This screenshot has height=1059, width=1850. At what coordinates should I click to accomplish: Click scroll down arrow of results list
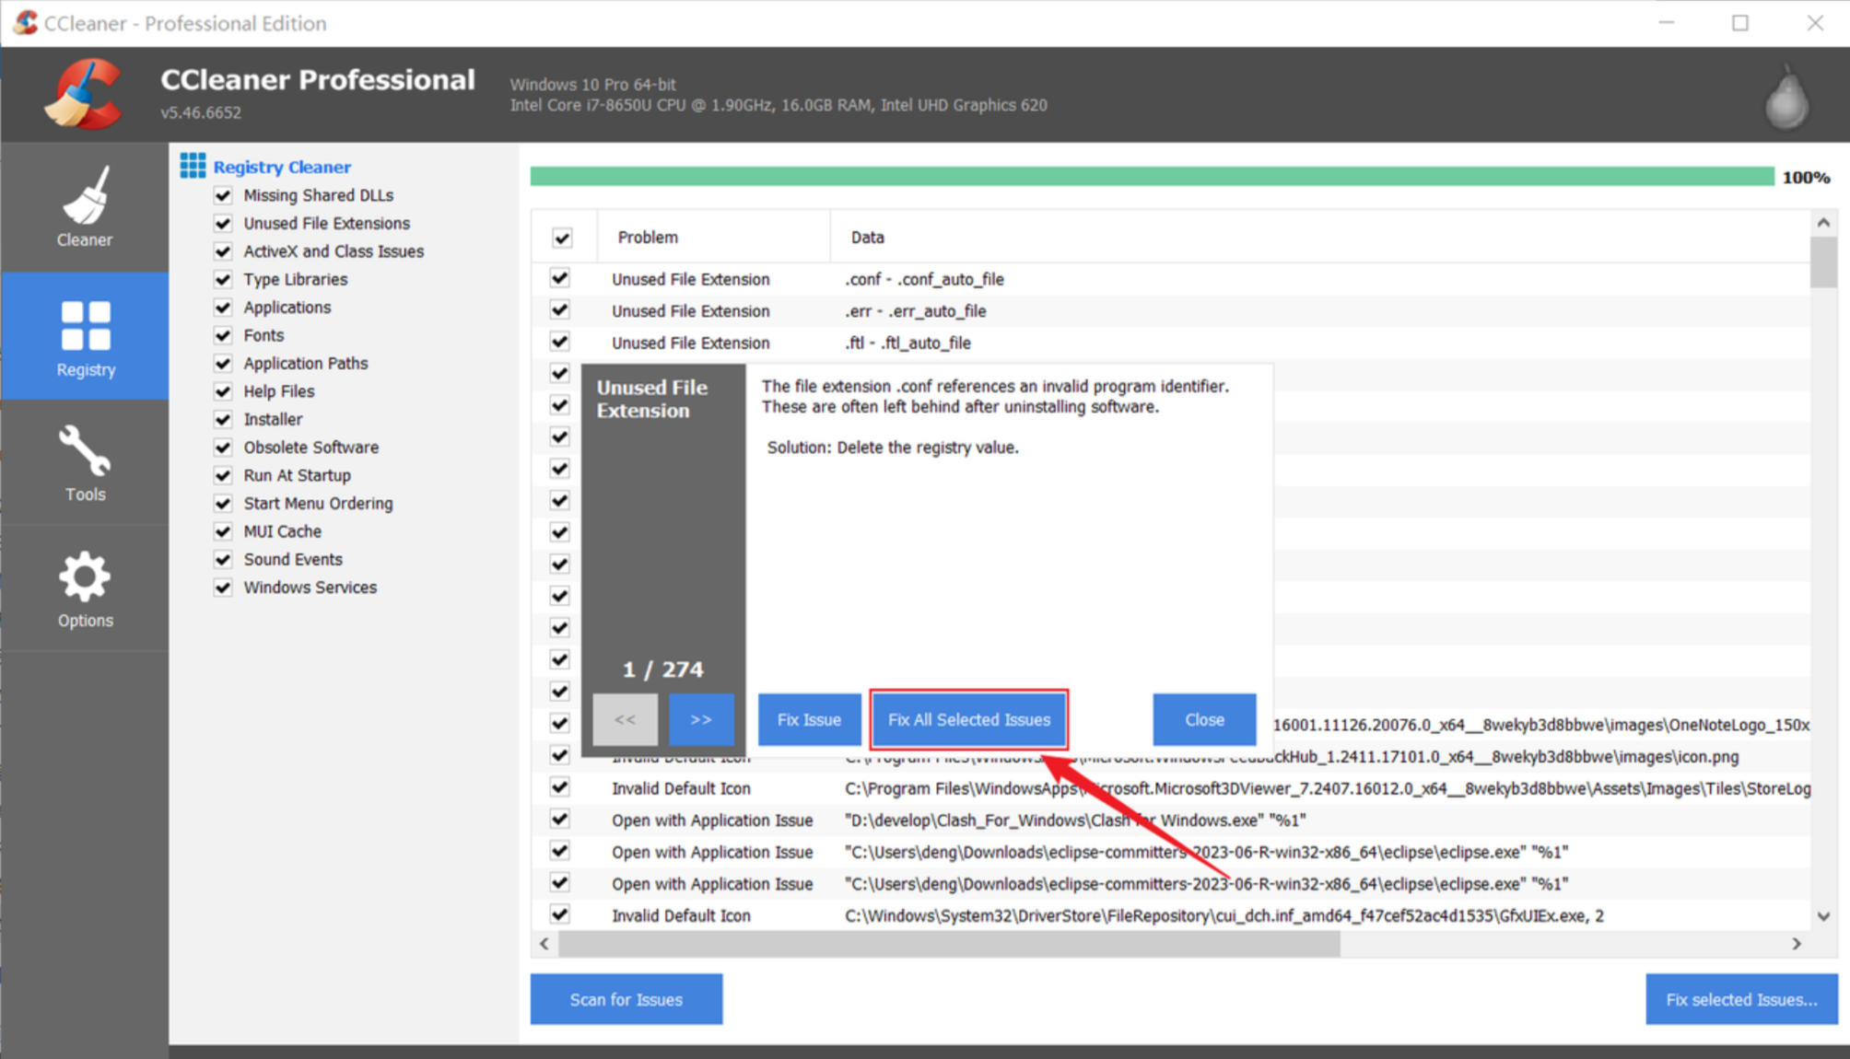coord(1823,916)
